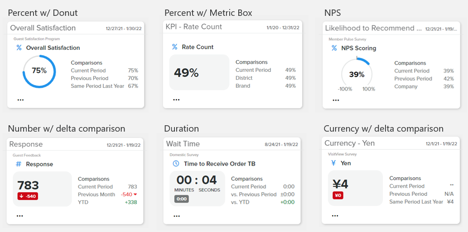
Task: Click the Wait Time card title
Action: click(x=183, y=144)
